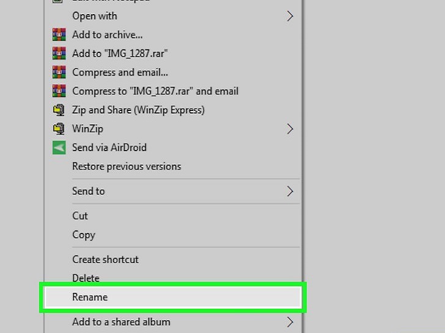This screenshot has width=445, height=333.
Task: Click WinRAR icon next to Add to "IMG_1287.rar"
Action: point(59,53)
